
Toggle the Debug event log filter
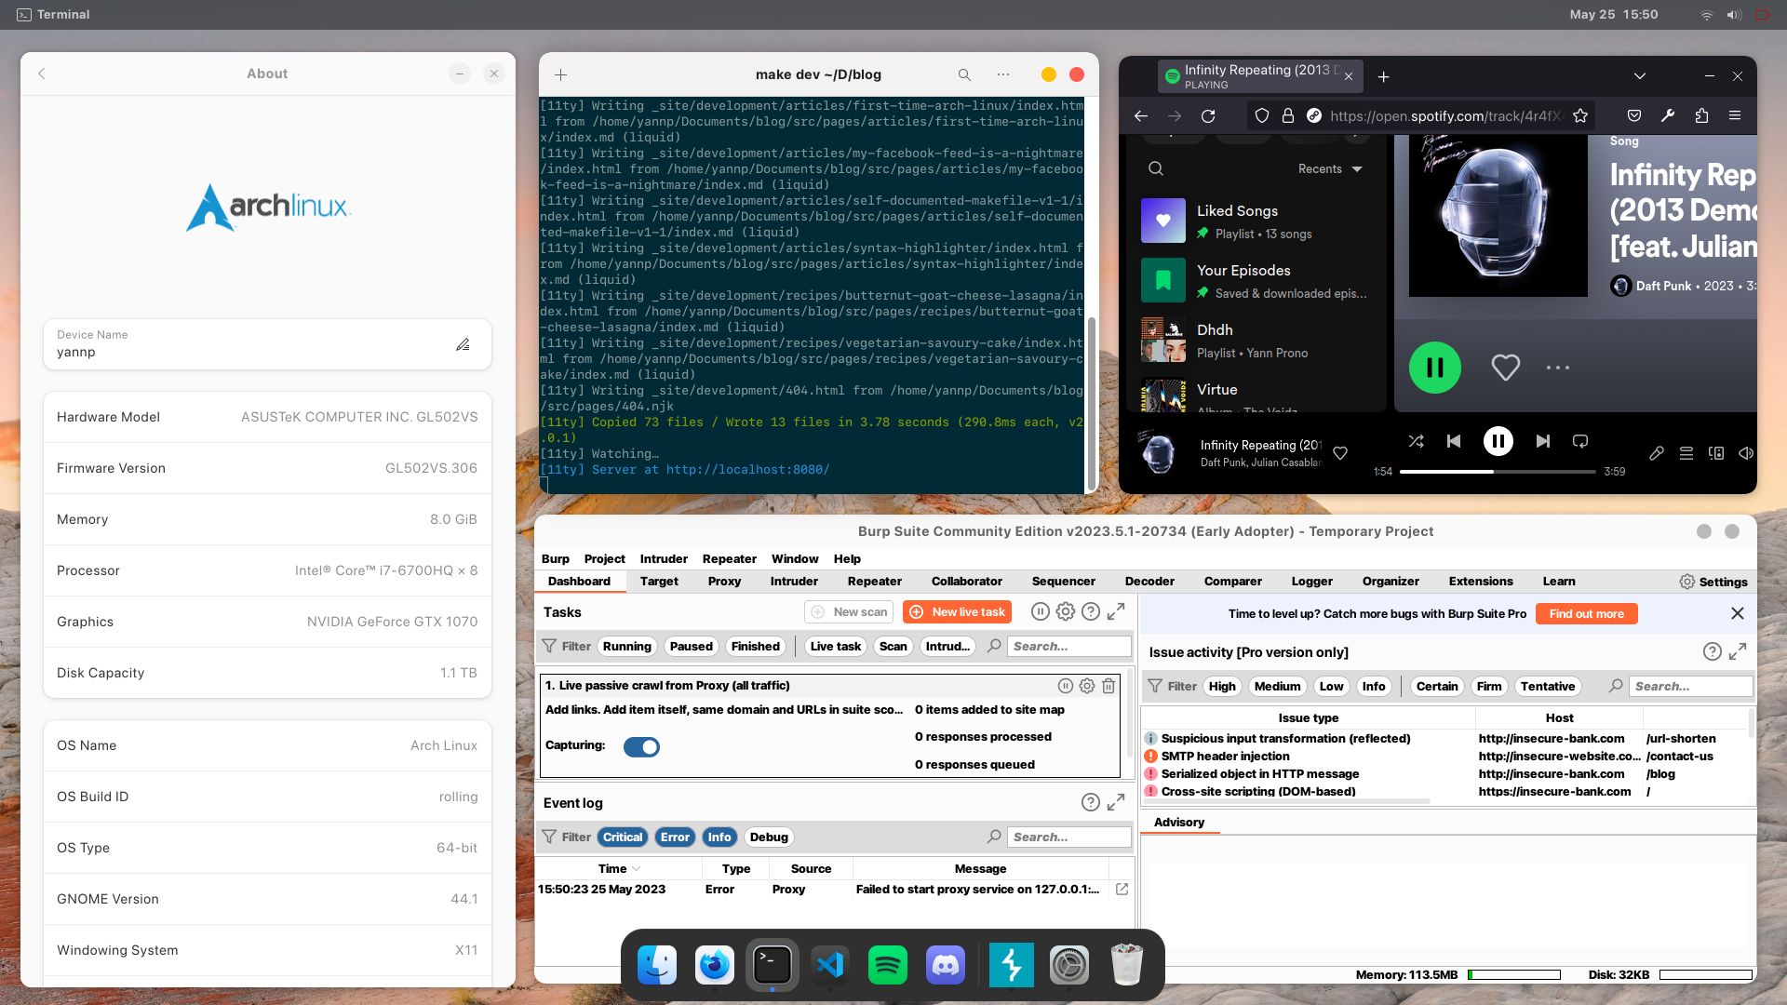click(769, 837)
